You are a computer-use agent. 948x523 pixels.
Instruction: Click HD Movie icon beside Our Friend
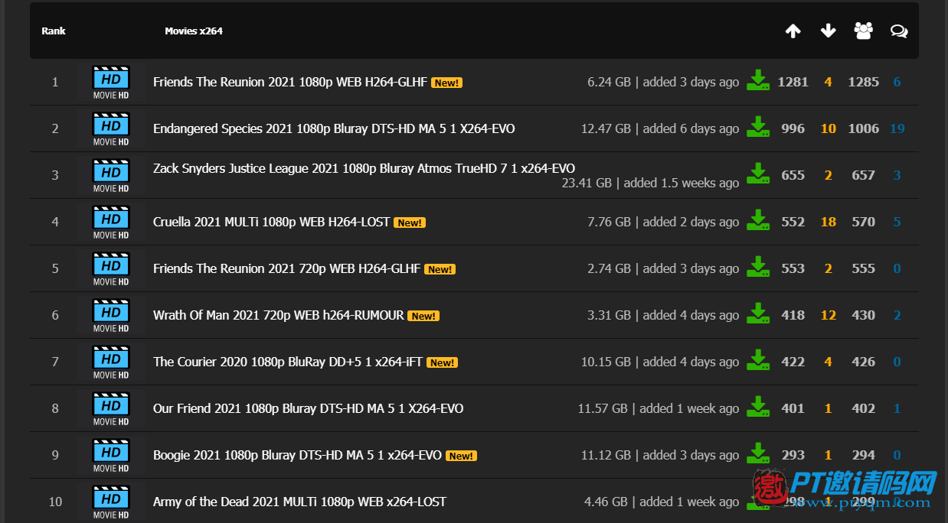point(111,409)
